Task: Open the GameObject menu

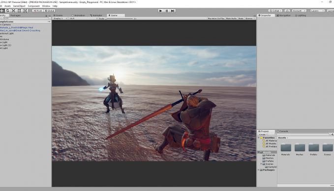Action: click(x=19, y=6)
